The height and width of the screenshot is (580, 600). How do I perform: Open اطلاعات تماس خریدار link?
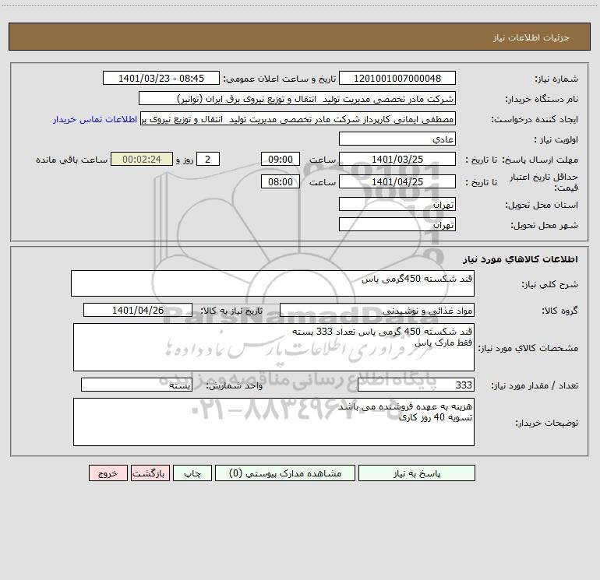(95, 119)
